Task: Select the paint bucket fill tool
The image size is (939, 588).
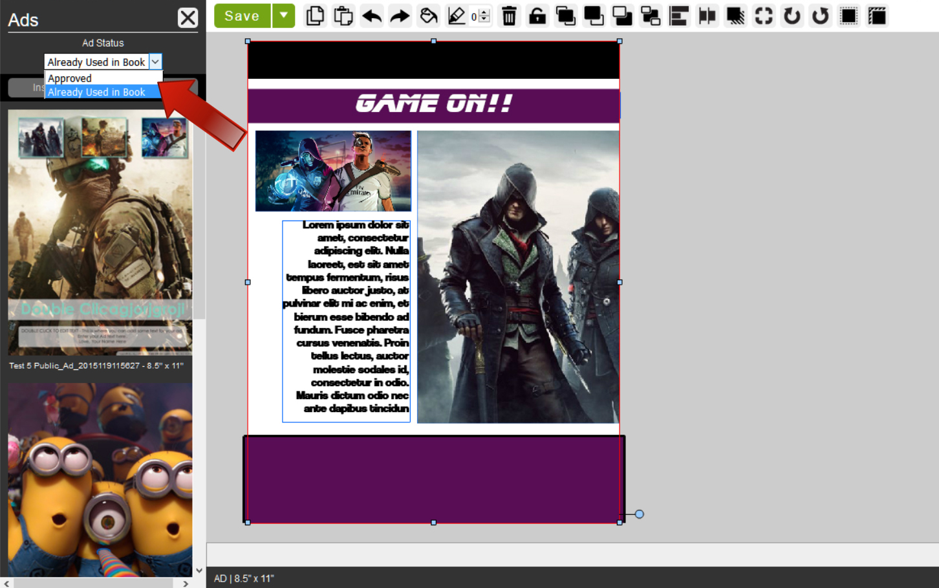Action: pos(428,16)
